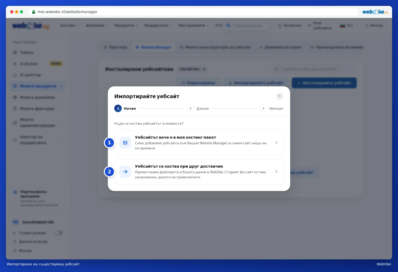
Task: Click the moon icon next to Тъмен режим
Action: point(15,233)
